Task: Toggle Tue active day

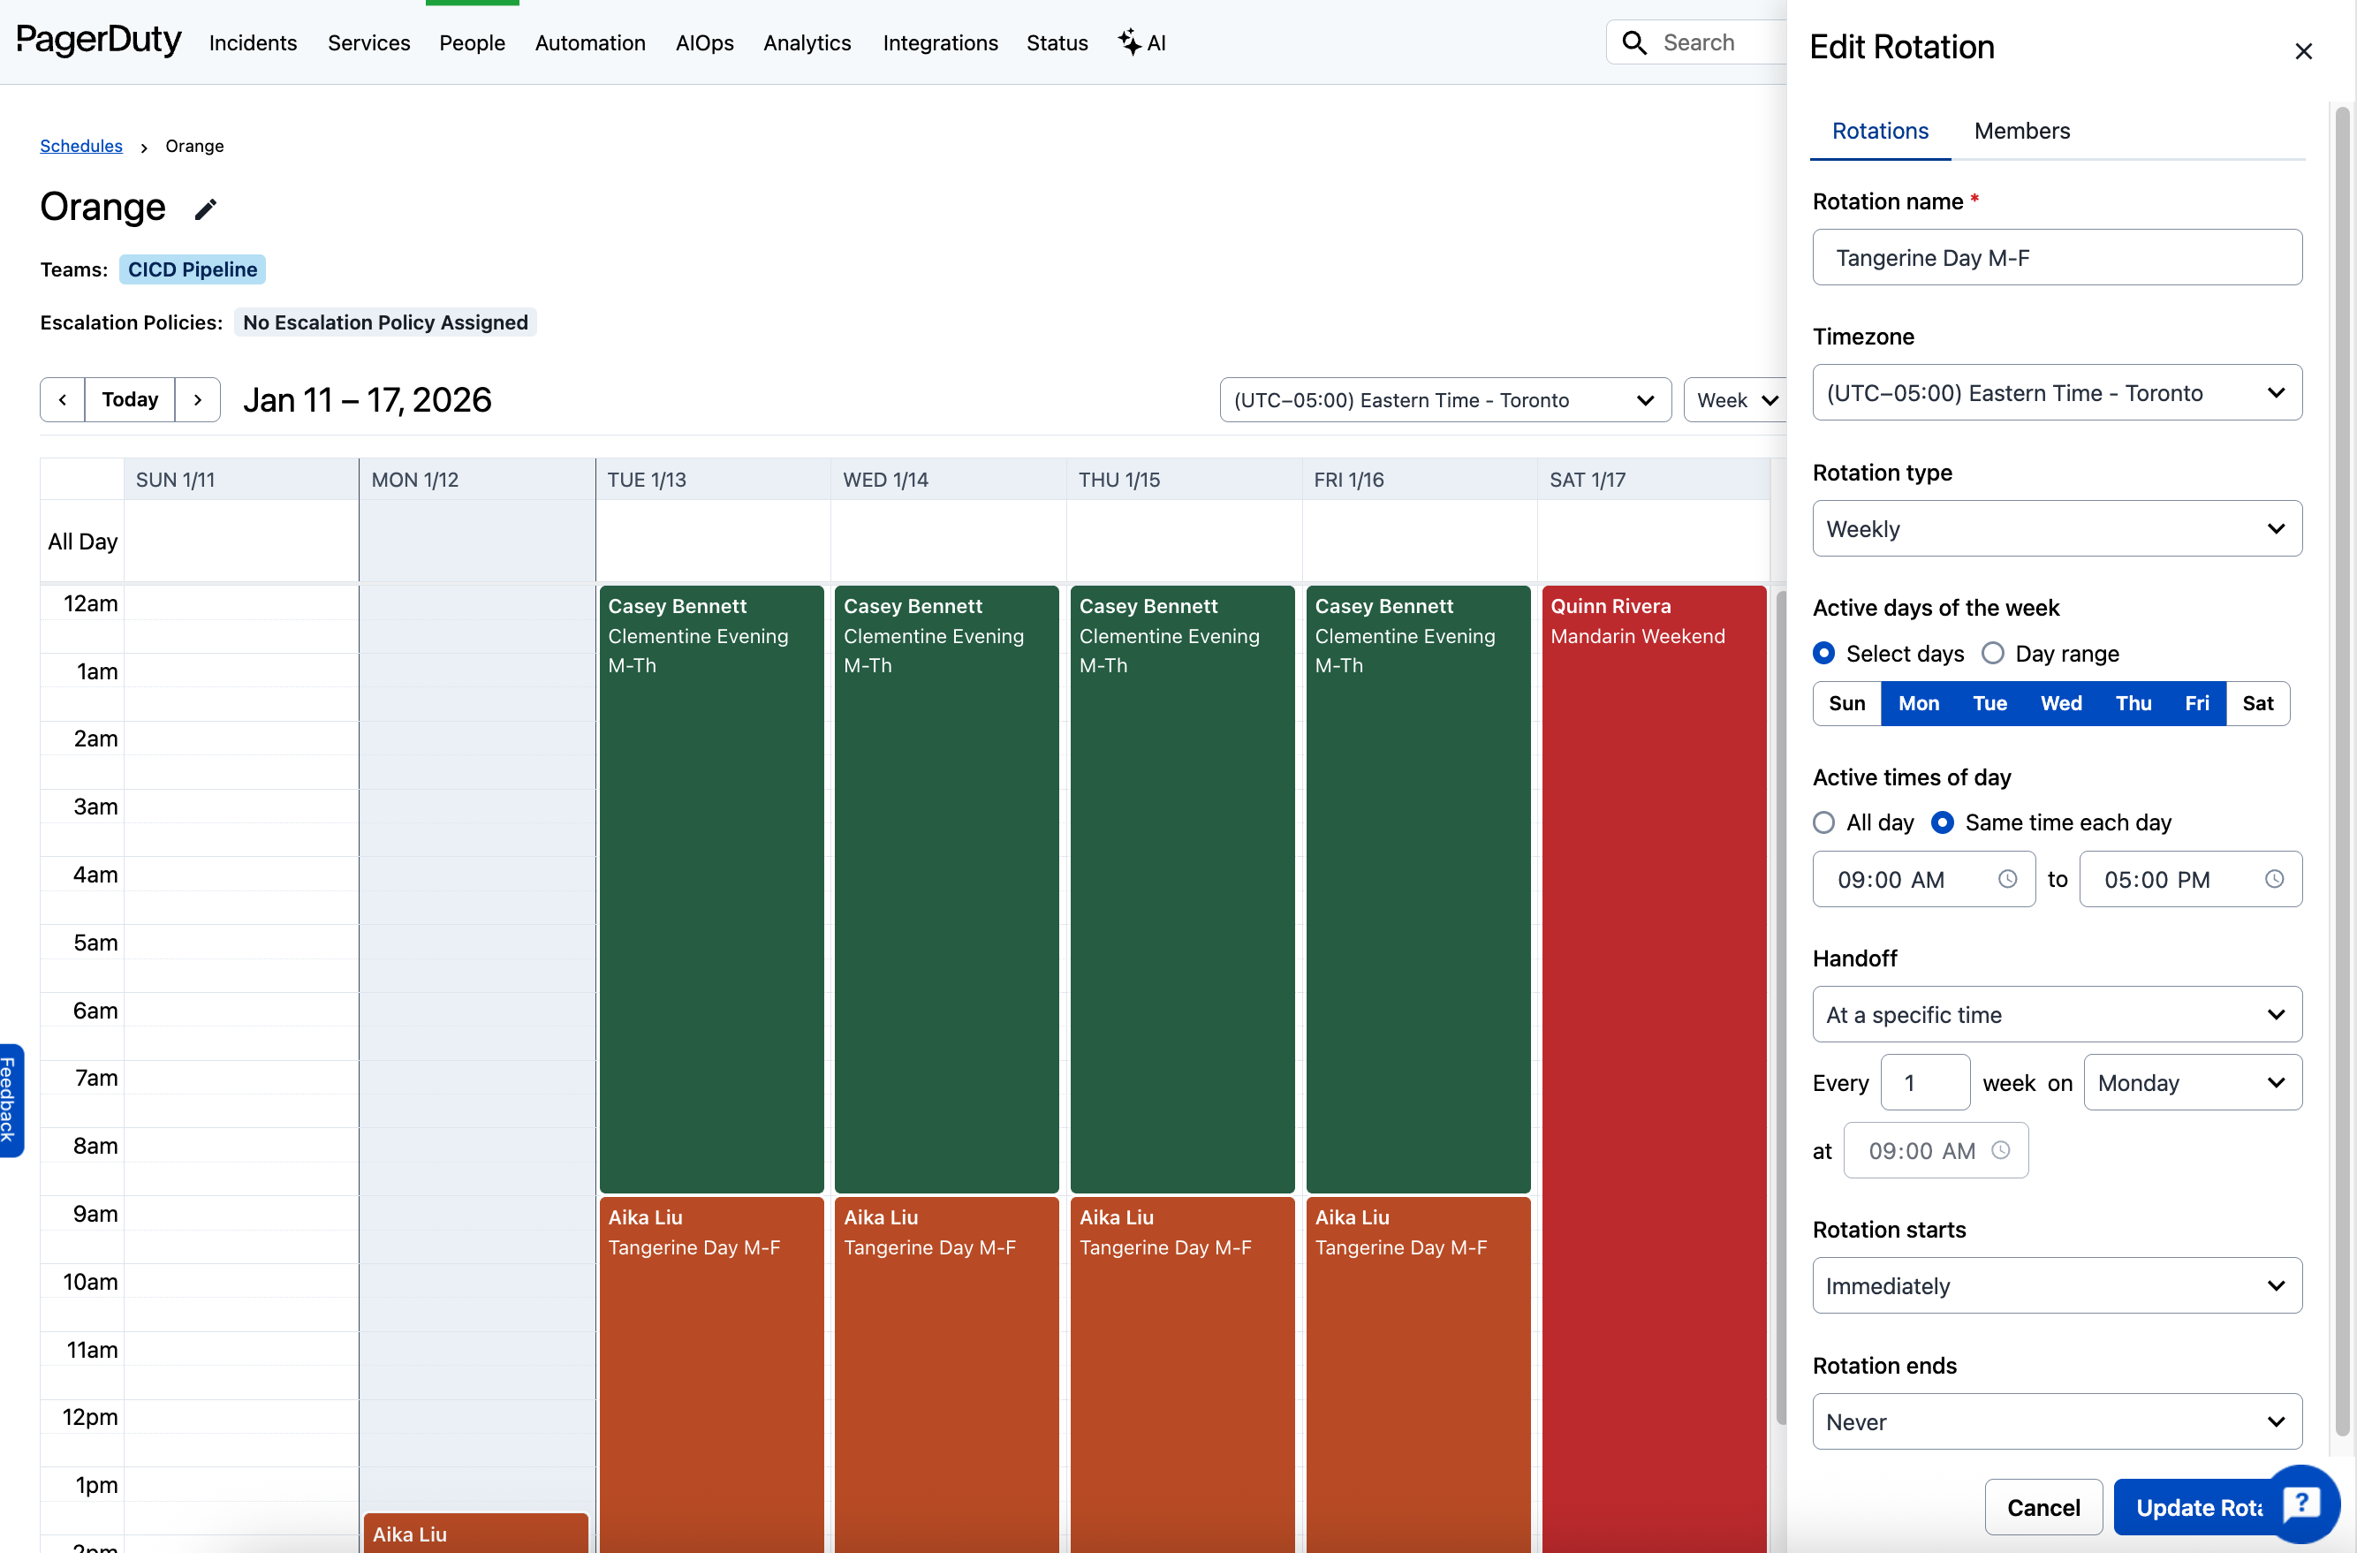Action: click(1989, 704)
